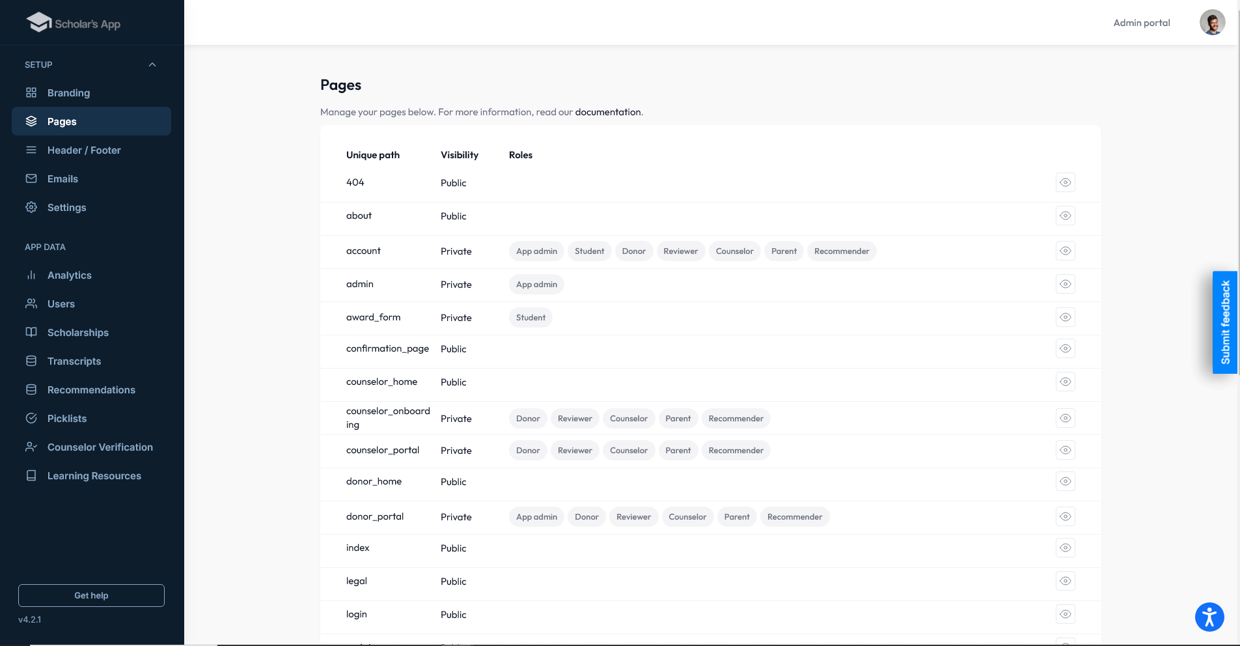This screenshot has height=646, width=1240.
Task: View the counselor_home eye icon
Action: (x=1066, y=382)
